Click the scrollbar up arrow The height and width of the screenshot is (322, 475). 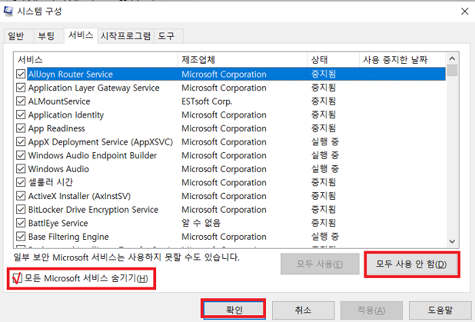(453, 58)
